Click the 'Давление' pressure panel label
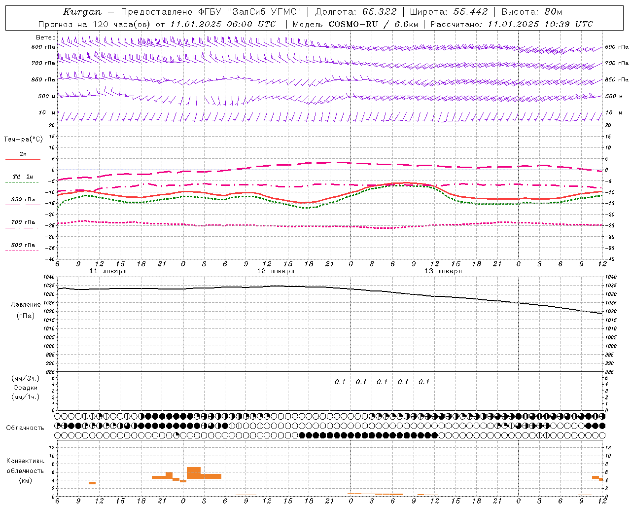Screen dimensions: 631x505 point(26,305)
